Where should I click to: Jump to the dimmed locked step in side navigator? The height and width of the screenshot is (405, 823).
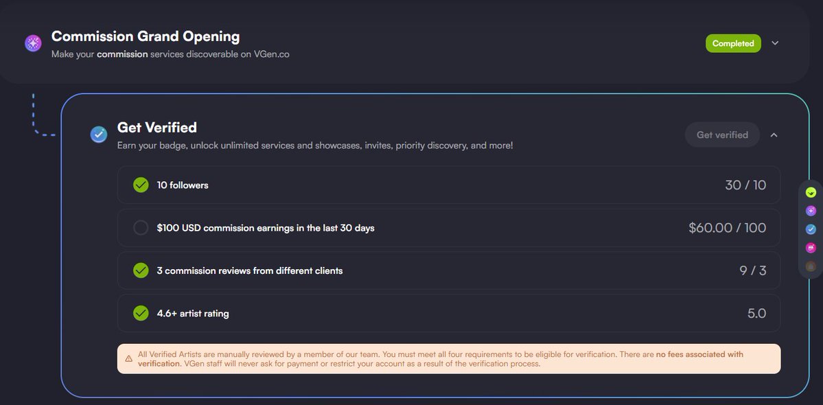tap(811, 266)
